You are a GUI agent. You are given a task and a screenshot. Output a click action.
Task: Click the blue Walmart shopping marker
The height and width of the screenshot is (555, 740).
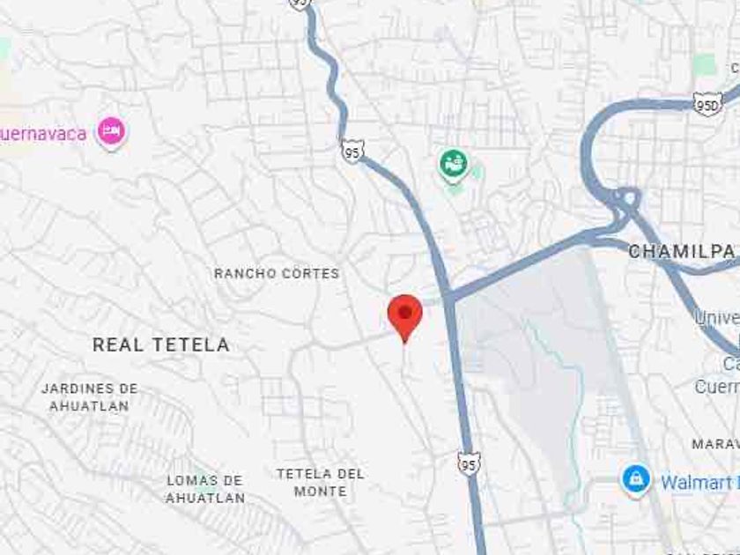636,480
